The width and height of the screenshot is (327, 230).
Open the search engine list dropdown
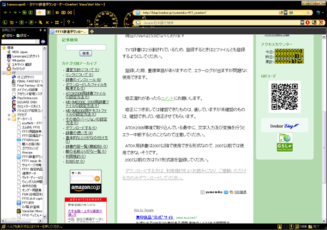click(302, 22)
